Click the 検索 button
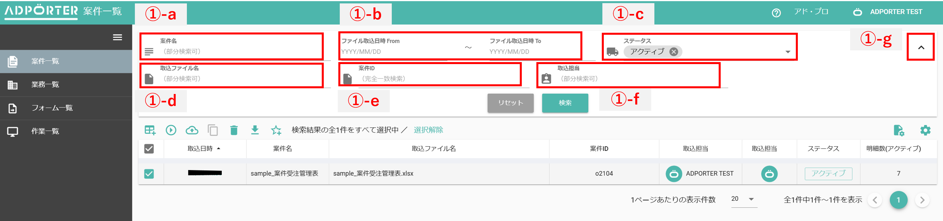The width and height of the screenshot is (943, 221). point(565,103)
